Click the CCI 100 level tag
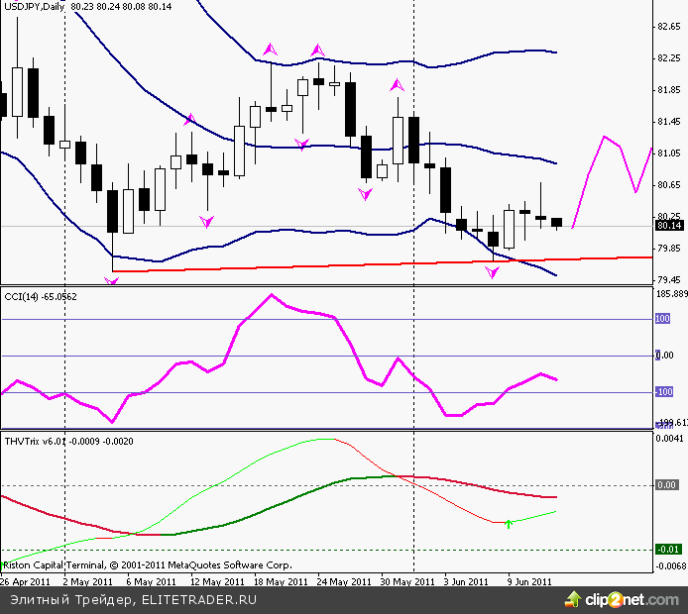Screen dimensions: 688x614 (662, 319)
